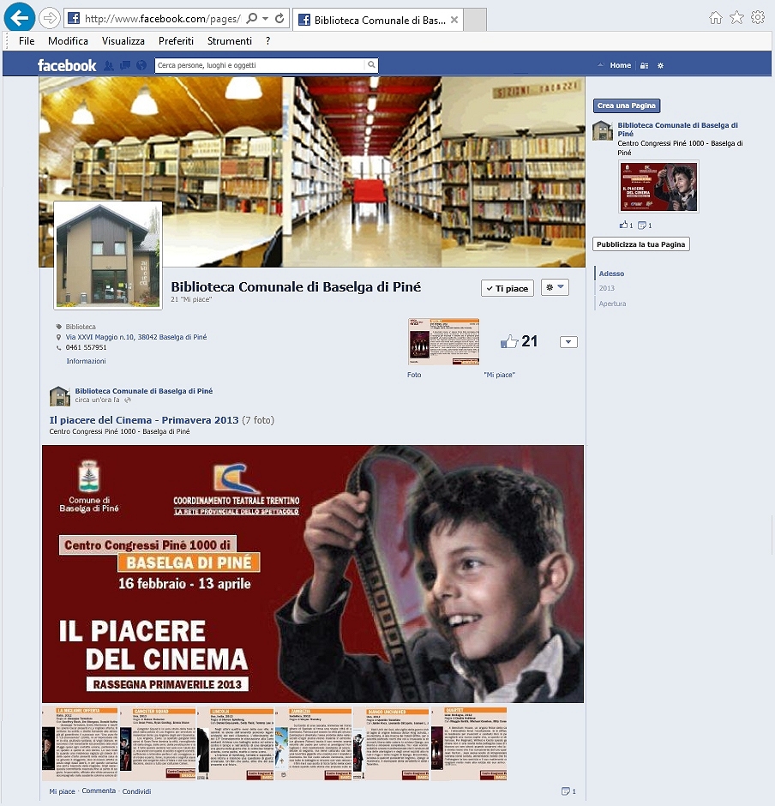
Task: Expand the page apps dropdown arrow
Action: [x=568, y=342]
